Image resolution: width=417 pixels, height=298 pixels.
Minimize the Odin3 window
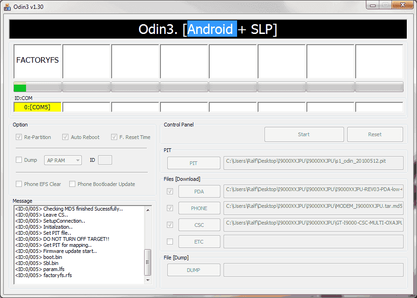[373, 5]
